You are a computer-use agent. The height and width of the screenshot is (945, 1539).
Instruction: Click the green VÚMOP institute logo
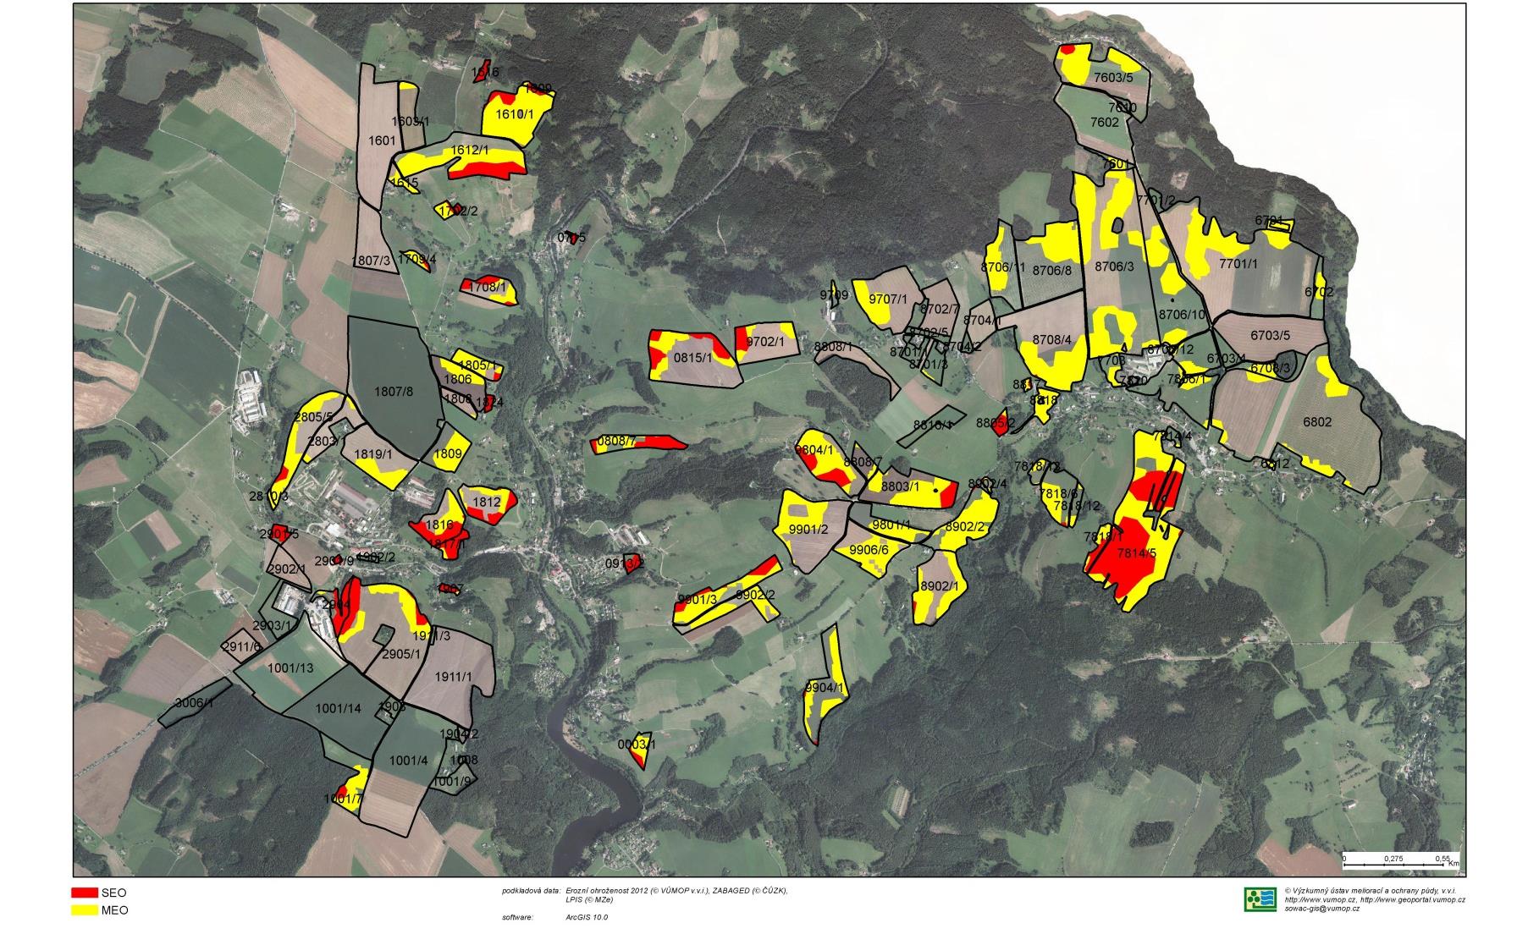point(1260,899)
